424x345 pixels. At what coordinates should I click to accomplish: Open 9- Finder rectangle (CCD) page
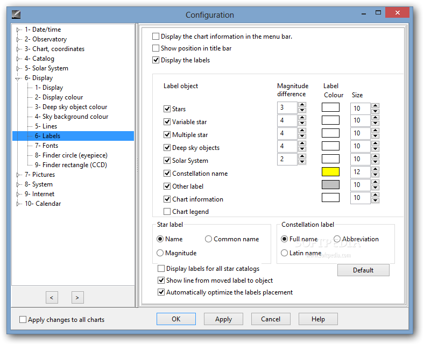(x=71, y=165)
